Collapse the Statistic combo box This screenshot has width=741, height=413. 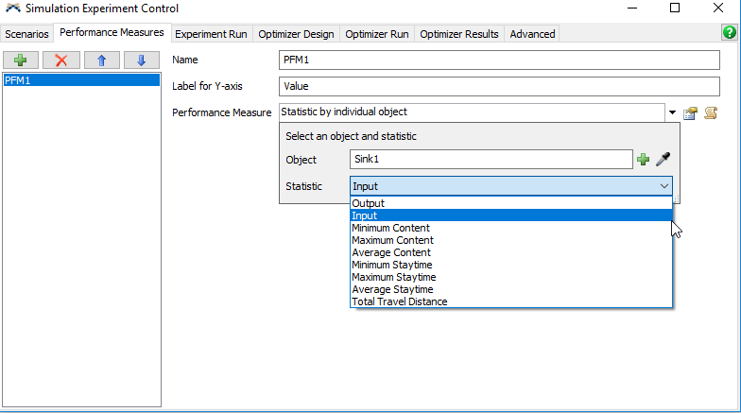(x=663, y=187)
